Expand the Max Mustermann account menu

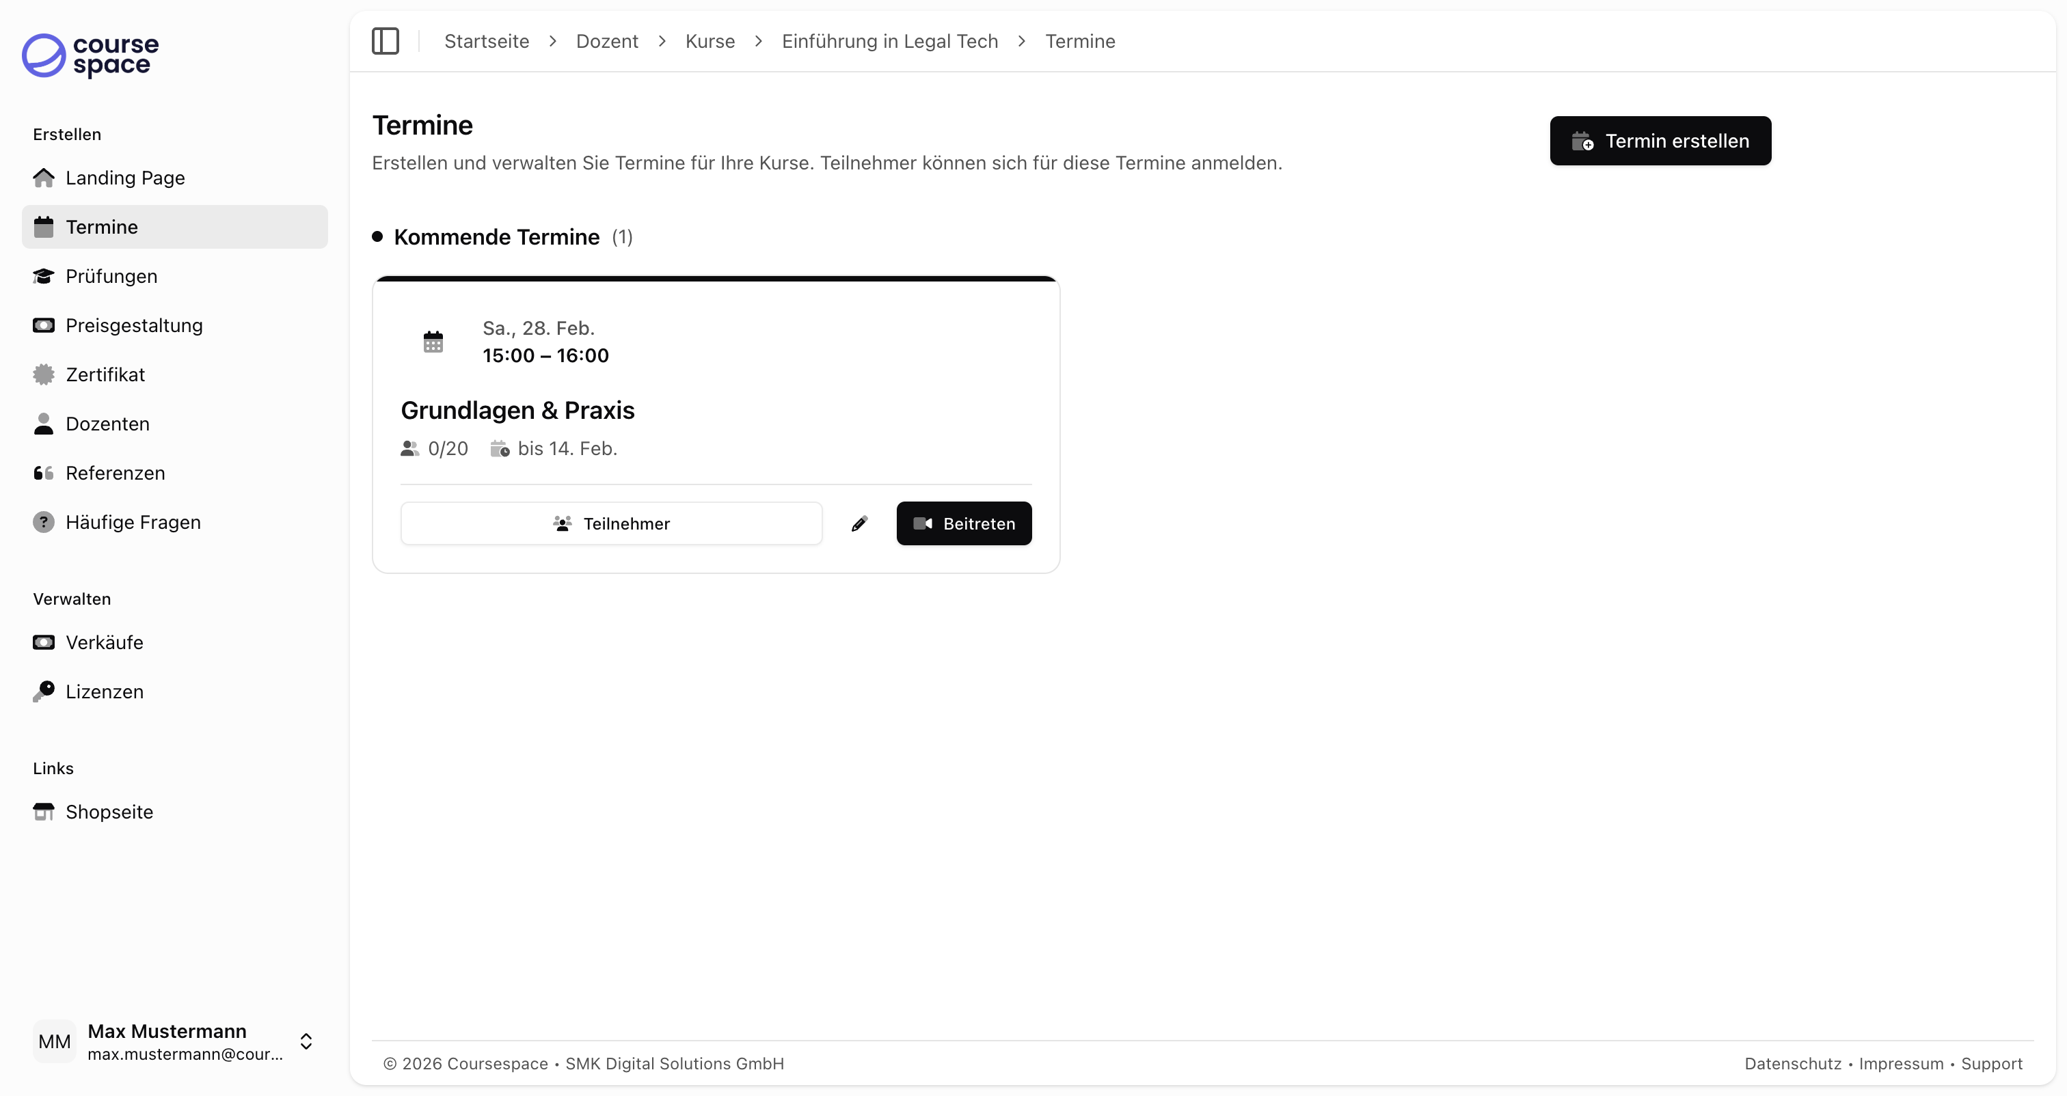coord(306,1041)
